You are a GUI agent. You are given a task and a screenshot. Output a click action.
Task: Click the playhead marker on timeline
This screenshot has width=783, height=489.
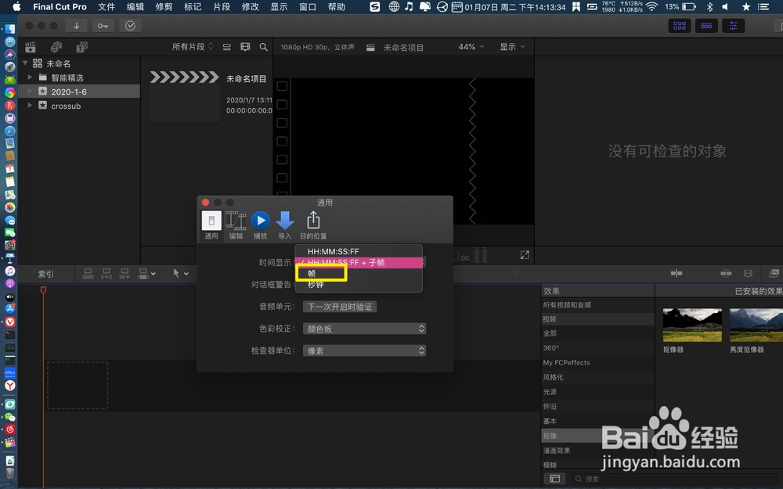tap(43, 290)
